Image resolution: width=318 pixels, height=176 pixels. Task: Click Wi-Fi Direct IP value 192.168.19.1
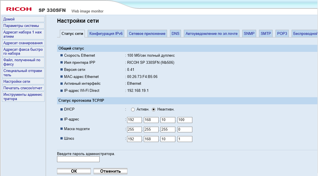click(138, 90)
